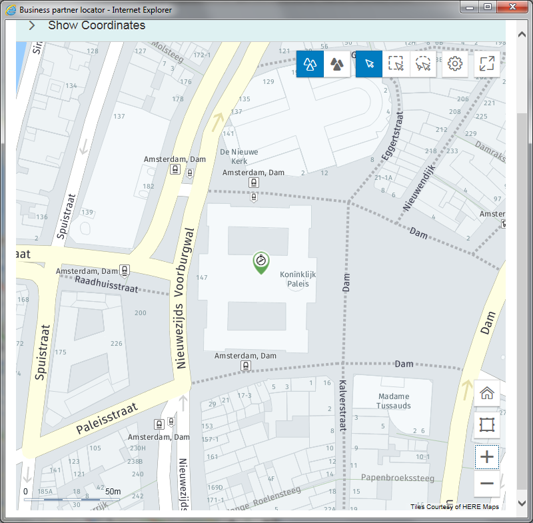Zoom out with the minus button

(x=487, y=483)
